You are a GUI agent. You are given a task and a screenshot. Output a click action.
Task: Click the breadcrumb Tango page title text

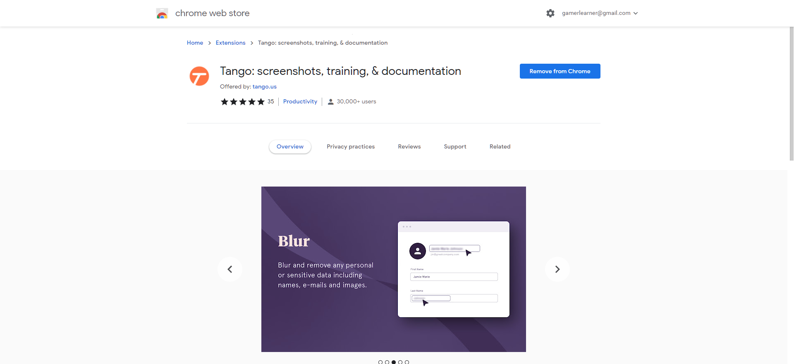[323, 43]
